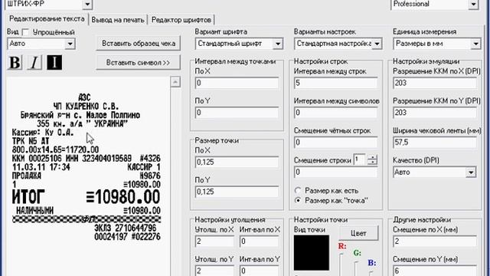Switch to Редактирование текста tab

(47, 18)
